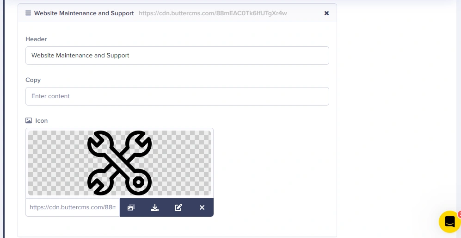The image size is (461, 238).
Task: Remove the Website Maintenance and Support item
Action: 326,13
